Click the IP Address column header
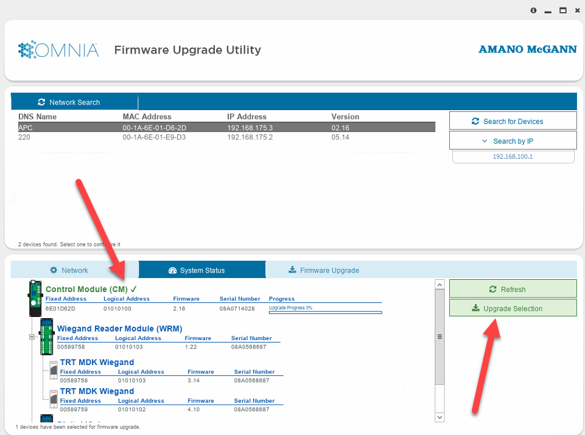Viewport: 585px width, 435px height. pos(247,117)
